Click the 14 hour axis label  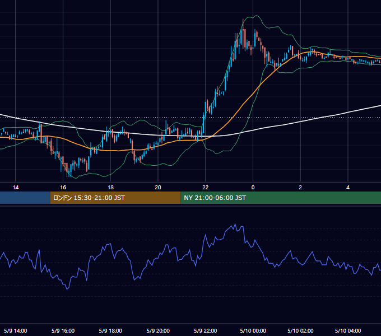(16, 188)
